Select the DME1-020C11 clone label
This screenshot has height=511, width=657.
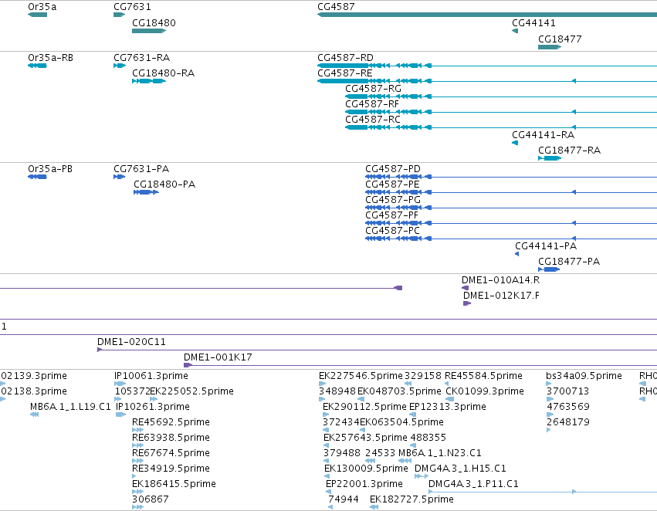131,342
